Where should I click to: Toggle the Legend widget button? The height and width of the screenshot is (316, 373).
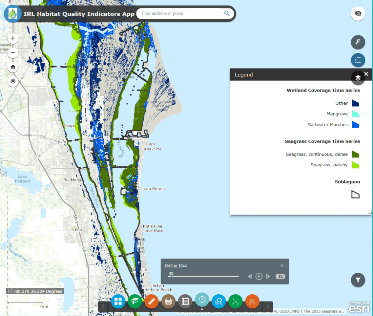pos(358,60)
